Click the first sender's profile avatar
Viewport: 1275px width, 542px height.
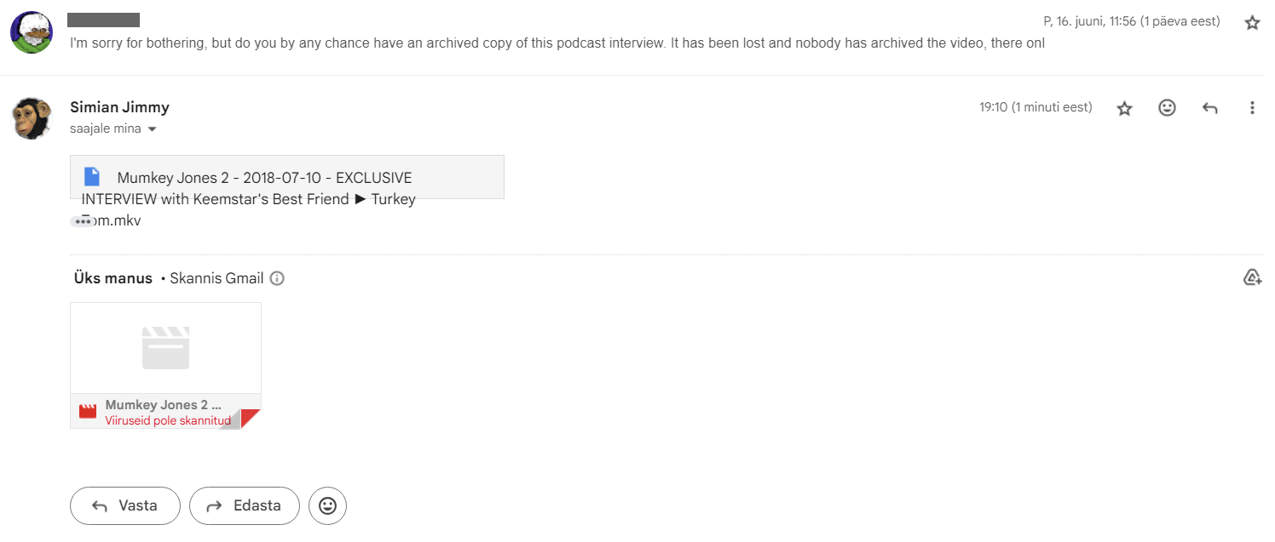click(32, 32)
